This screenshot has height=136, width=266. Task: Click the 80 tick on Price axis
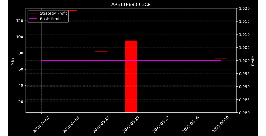coord(21,53)
